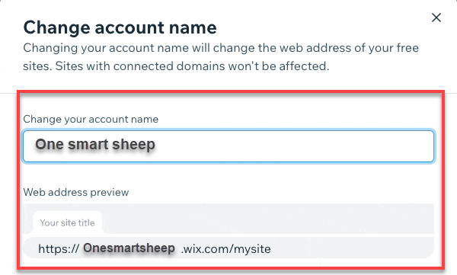
Task: Click inside the account name input field
Action: point(228,146)
